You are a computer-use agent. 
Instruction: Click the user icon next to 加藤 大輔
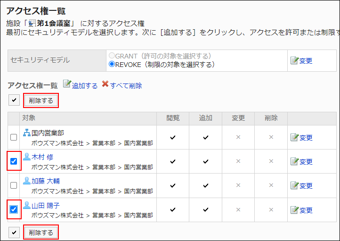pos(27,181)
